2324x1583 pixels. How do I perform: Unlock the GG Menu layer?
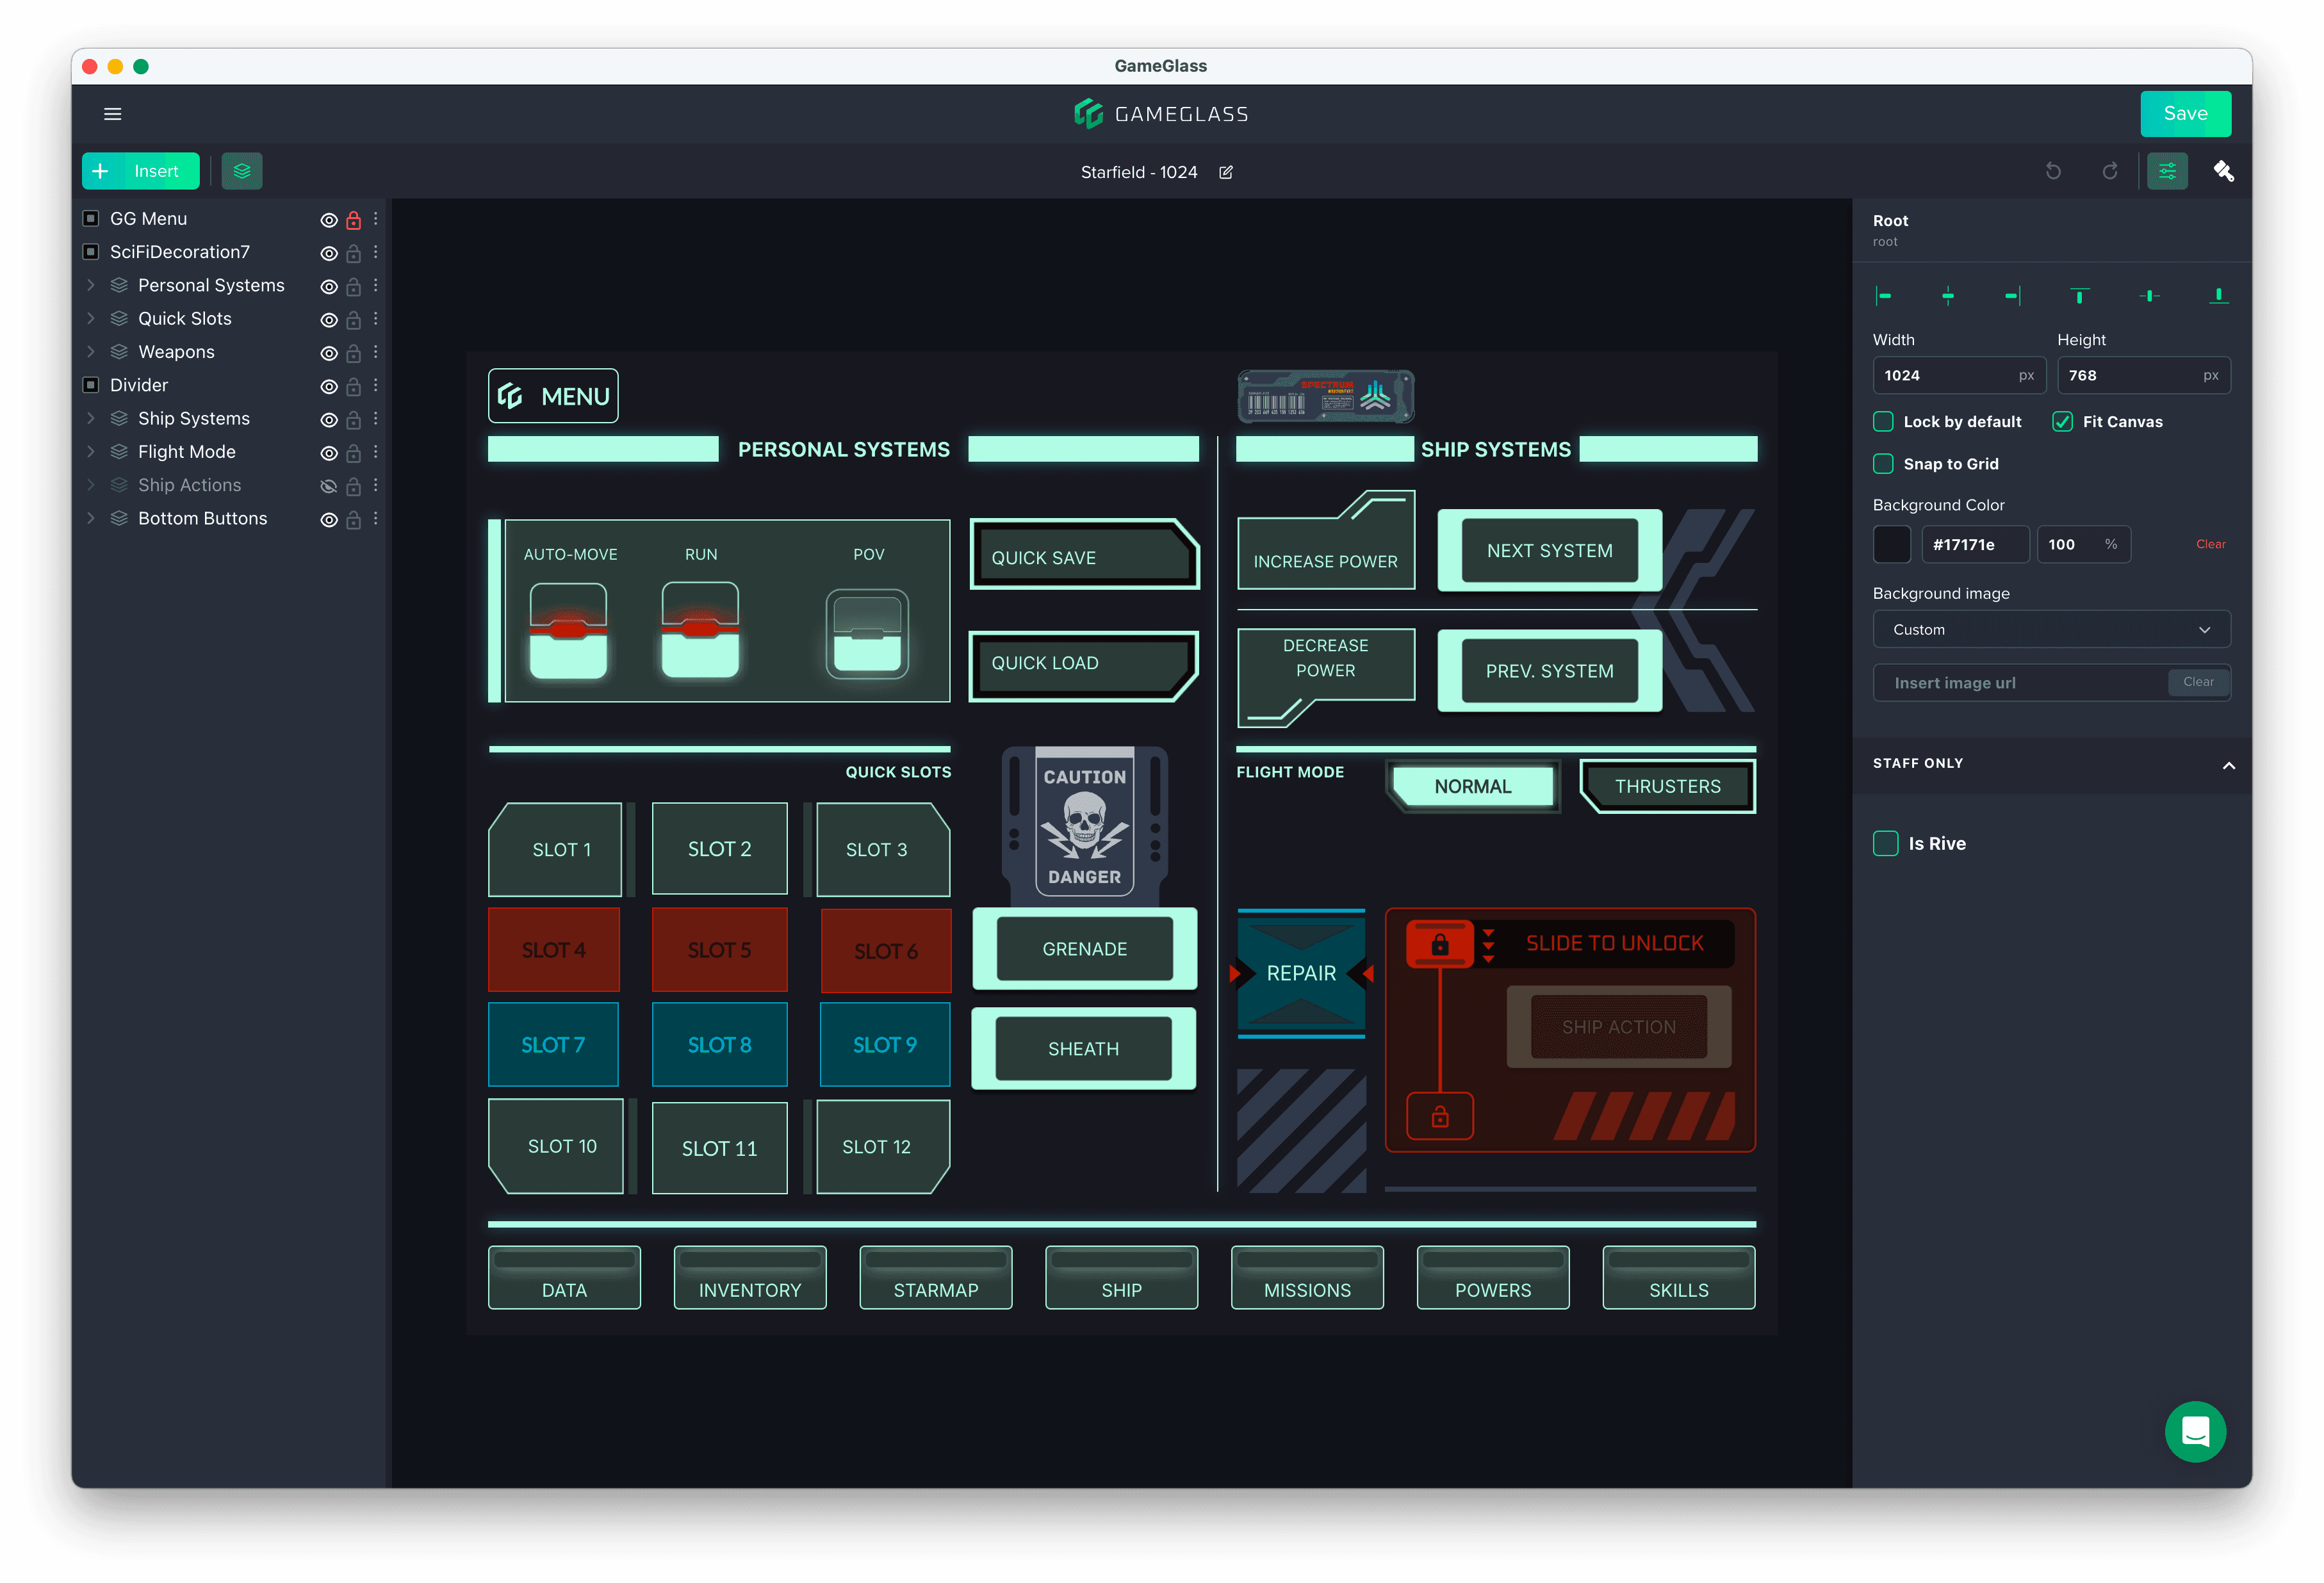click(353, 220)
